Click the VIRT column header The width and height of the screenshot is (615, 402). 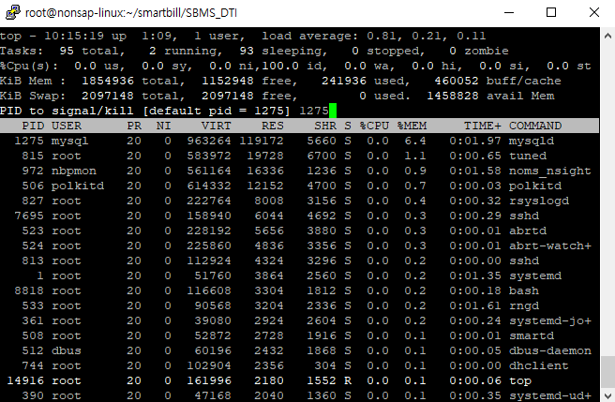point(217,126)
